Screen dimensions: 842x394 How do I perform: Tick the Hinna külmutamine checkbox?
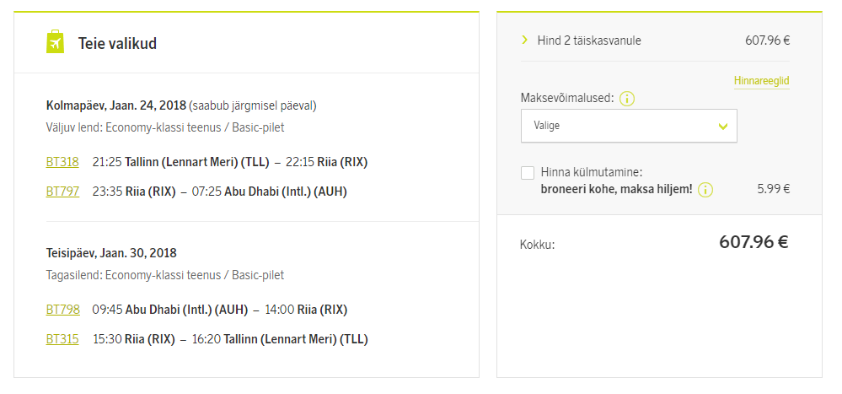pos(528,173)
